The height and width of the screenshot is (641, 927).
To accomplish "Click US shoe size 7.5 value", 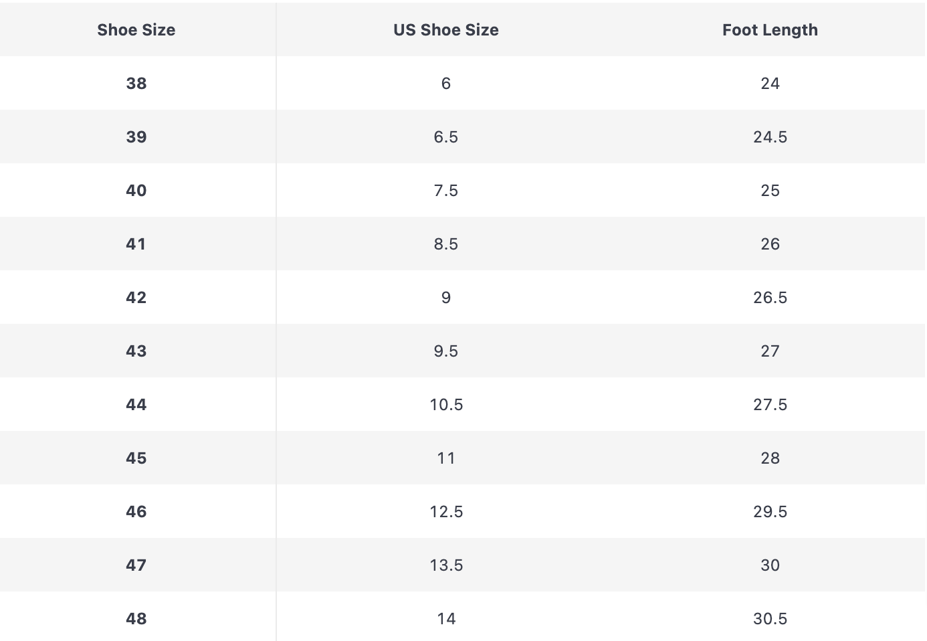I will [446, 191].
